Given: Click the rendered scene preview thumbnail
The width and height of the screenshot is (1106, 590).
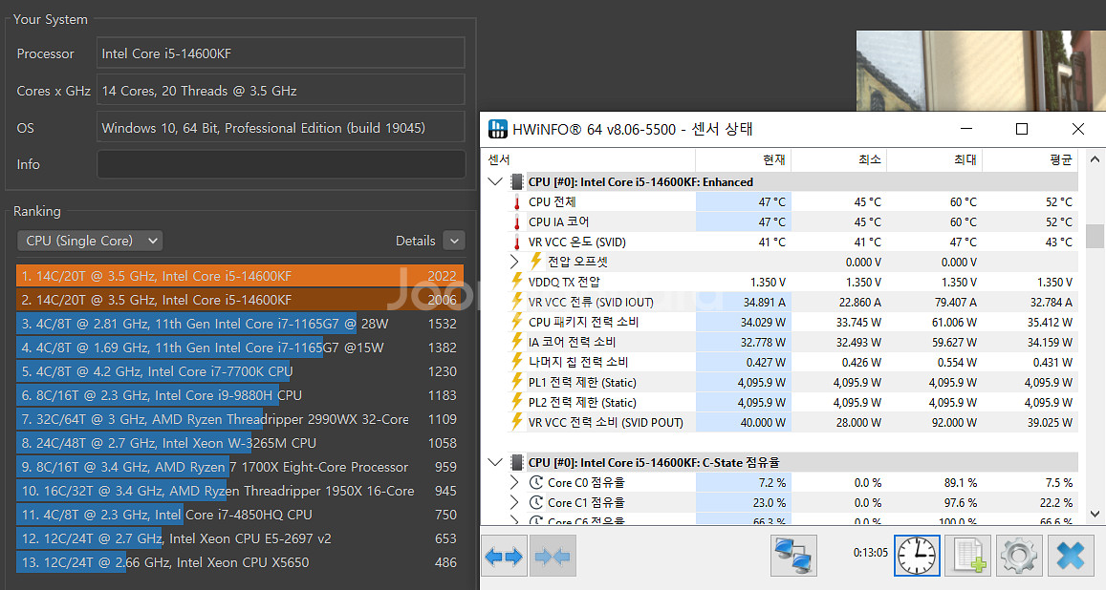Looking at the screenshot, I should coord(981,71).
